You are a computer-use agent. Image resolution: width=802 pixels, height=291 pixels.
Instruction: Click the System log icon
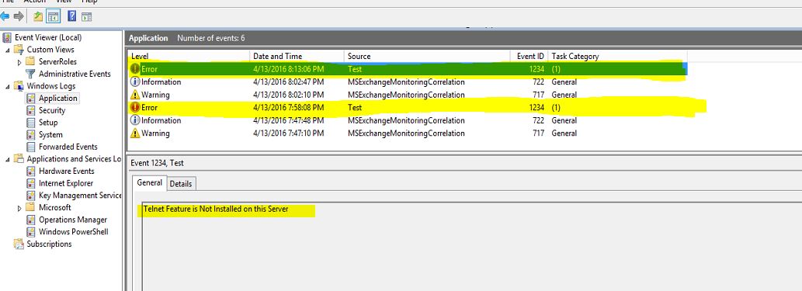31,135
